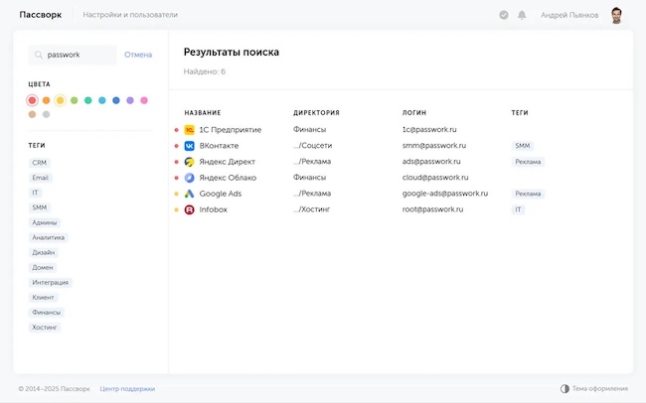646x403 pixels.
Task: Click login smm@passwork.ru
Action: [434, 145]
